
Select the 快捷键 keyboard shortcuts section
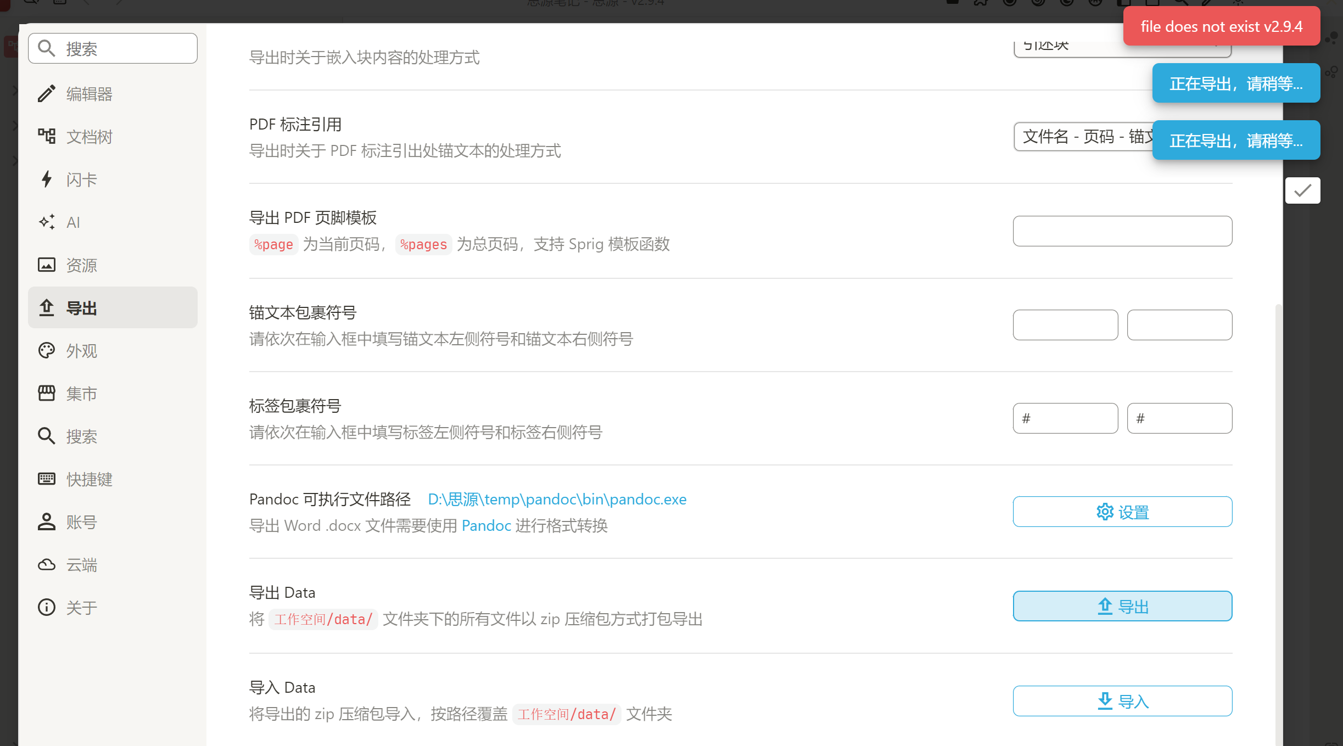click(88, 479)
